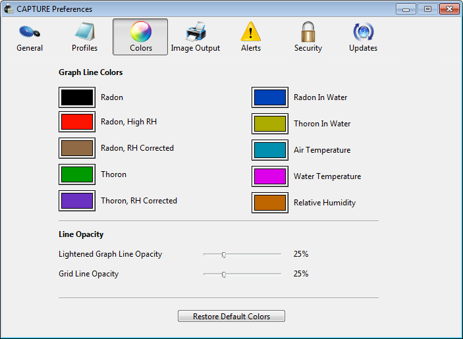The image size is (463, 339).
Task: Click the Line Opacity heading
Action: pyautogui.click(x=81, y=234)
